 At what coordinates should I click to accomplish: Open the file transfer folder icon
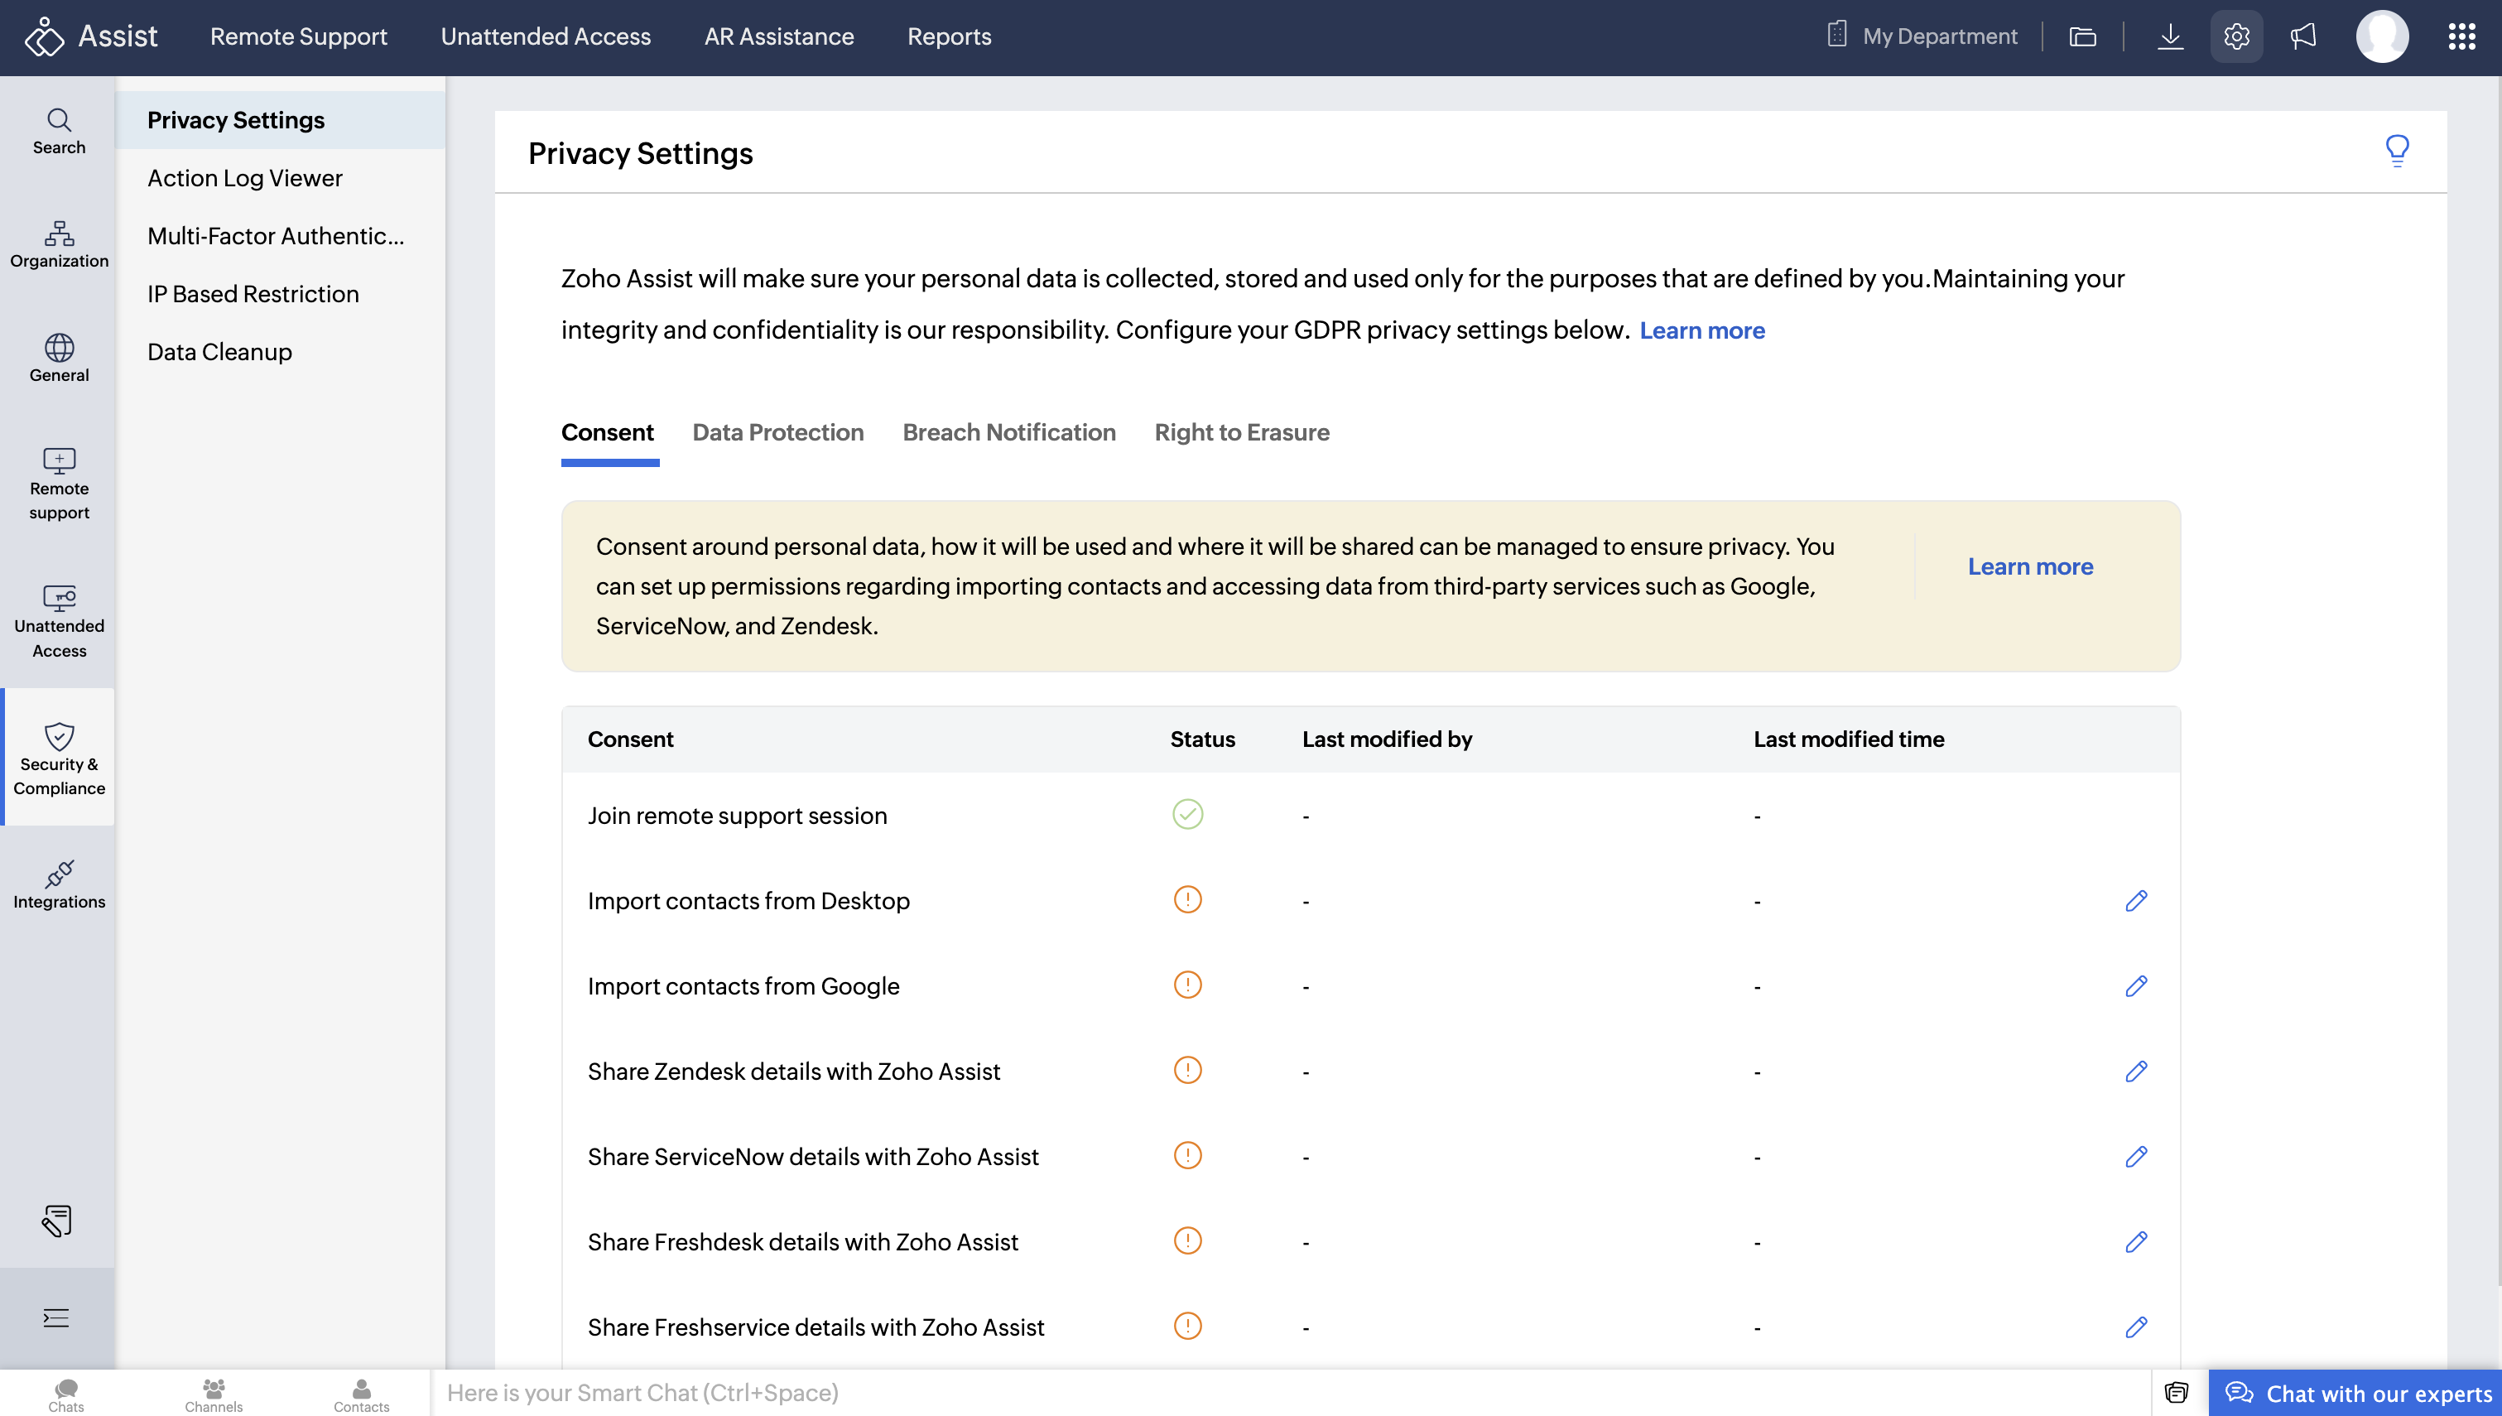[x=2082, y=37]
